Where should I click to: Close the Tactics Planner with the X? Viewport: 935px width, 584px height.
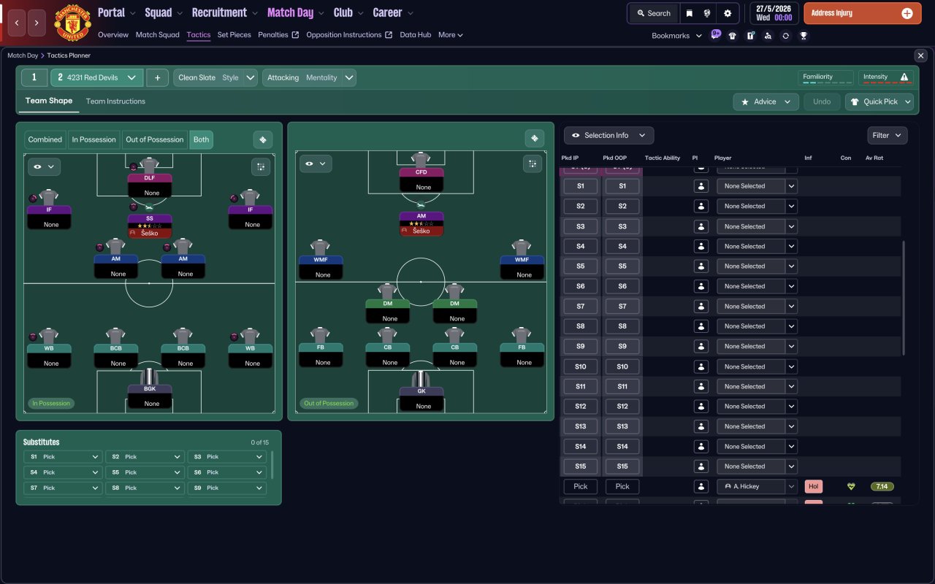coord(920,55)
